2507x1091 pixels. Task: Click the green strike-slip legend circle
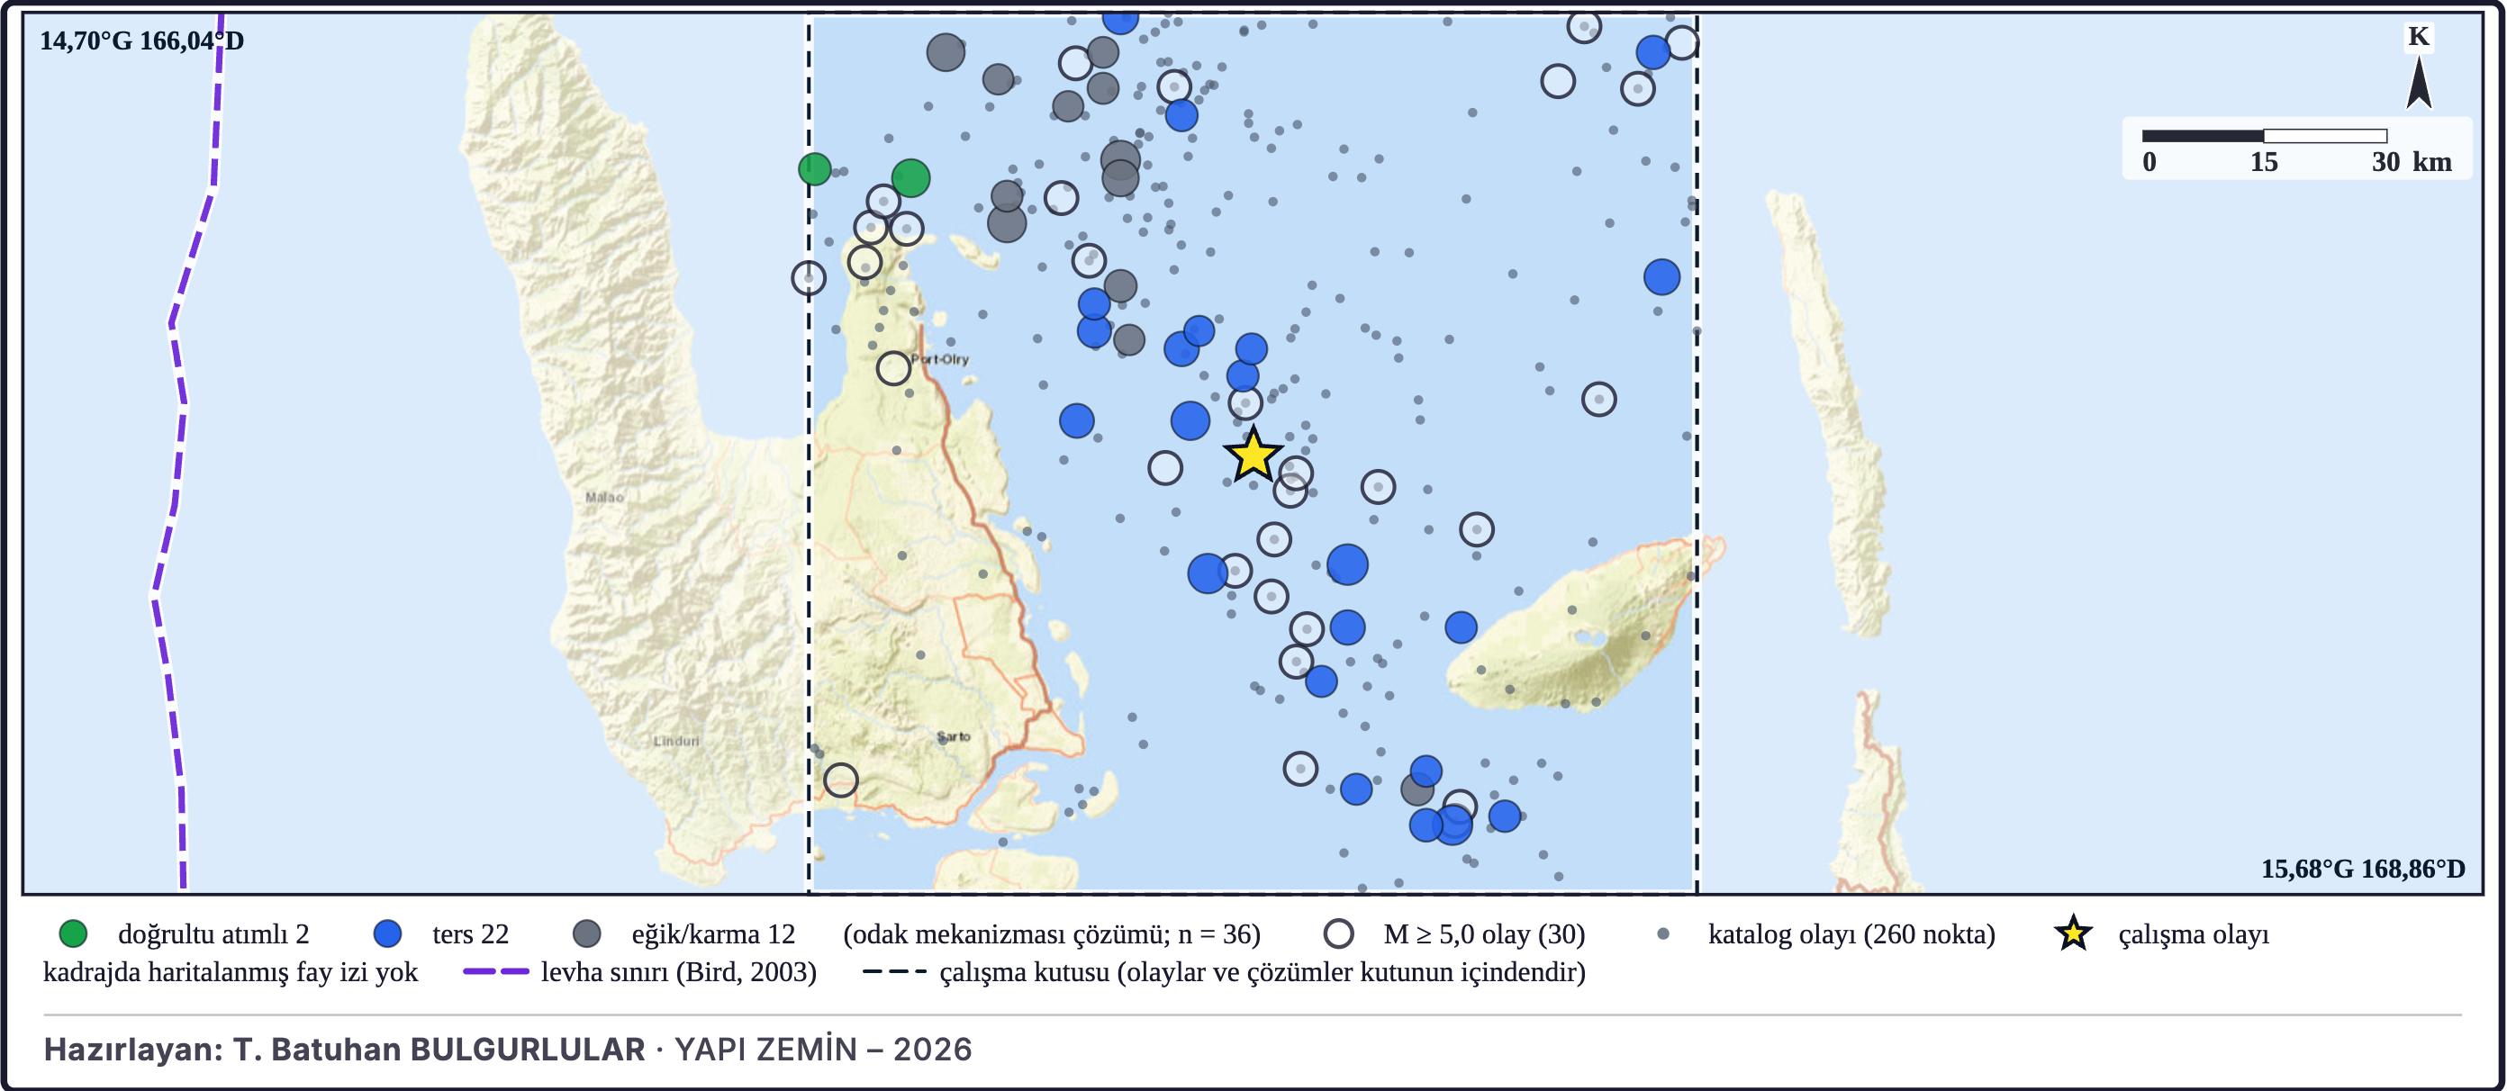(73, 933)
